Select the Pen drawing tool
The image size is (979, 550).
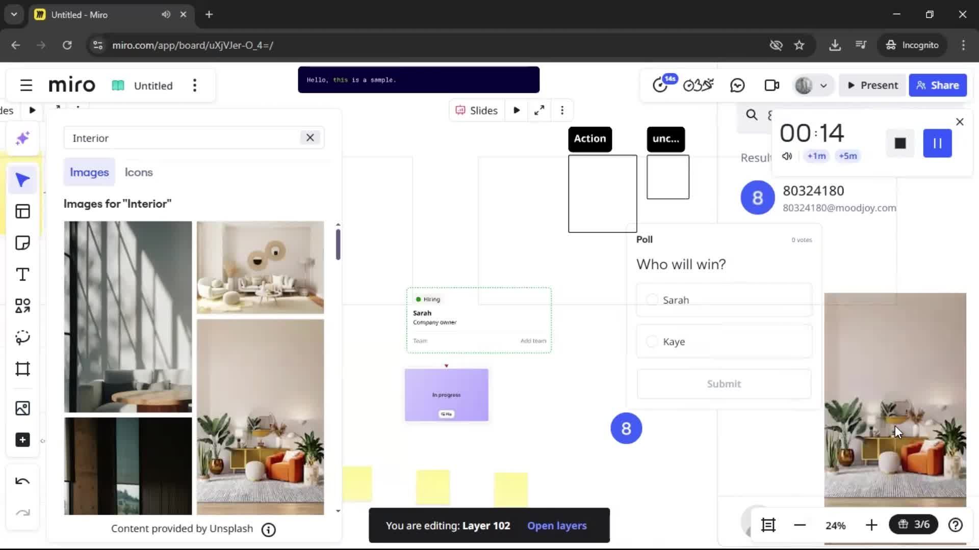[22, 338]
